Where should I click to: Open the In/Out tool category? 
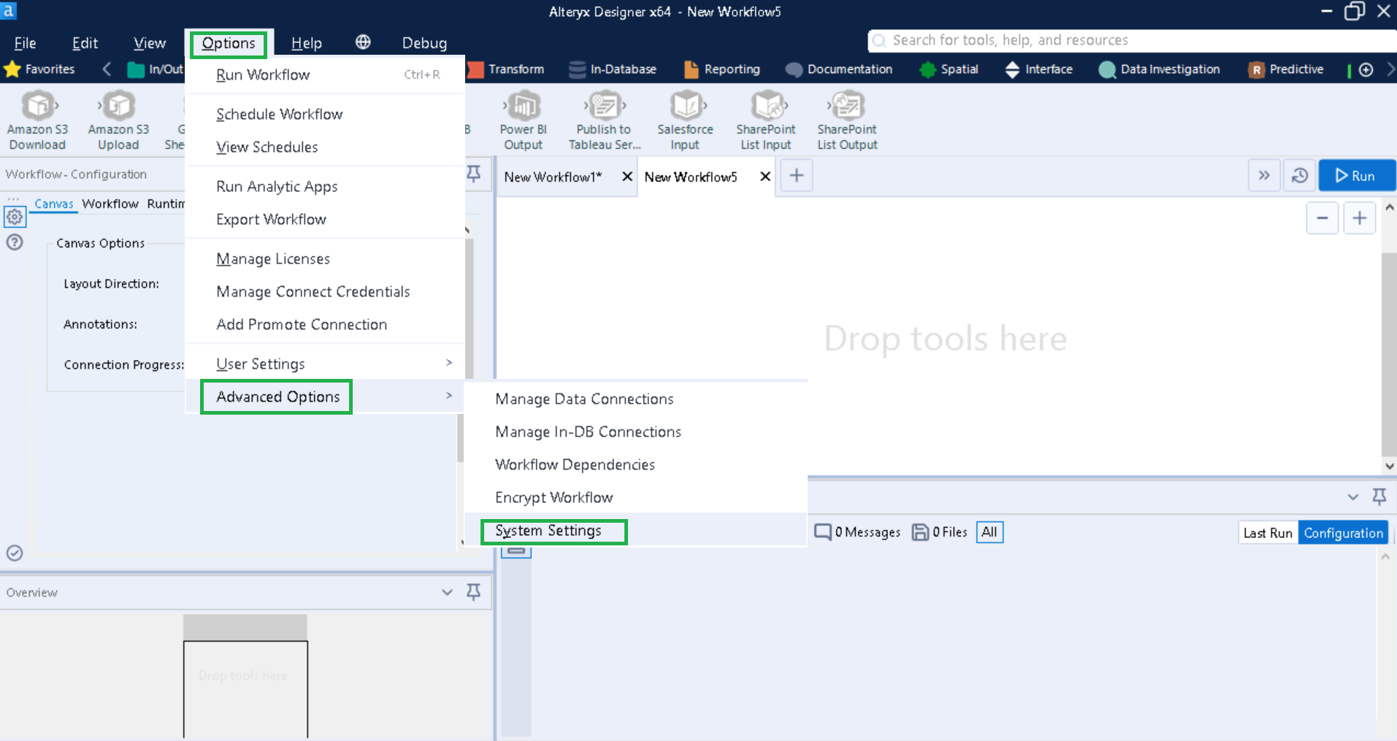pyautogui.click(x=156, y=69)
